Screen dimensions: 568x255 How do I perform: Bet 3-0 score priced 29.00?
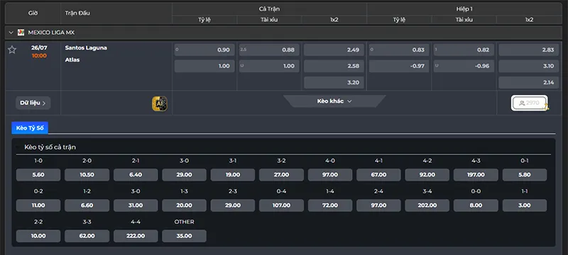click(184, 175)
